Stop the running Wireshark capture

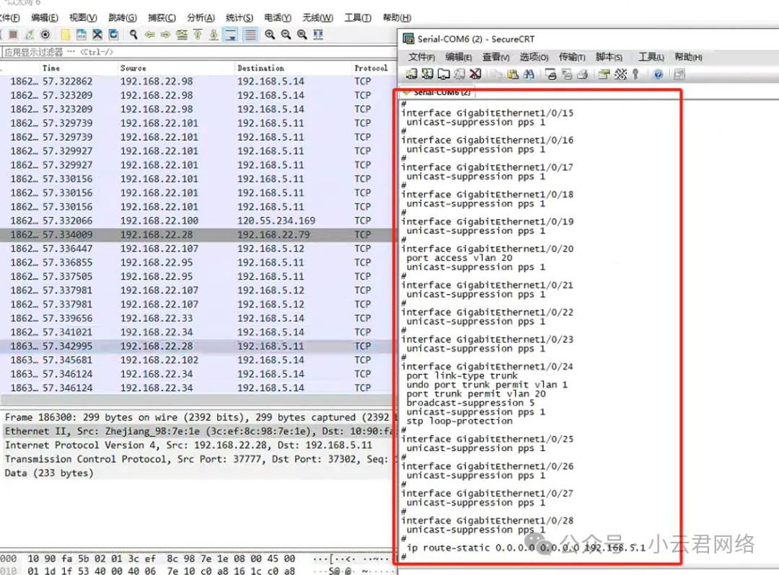[13, 35]
